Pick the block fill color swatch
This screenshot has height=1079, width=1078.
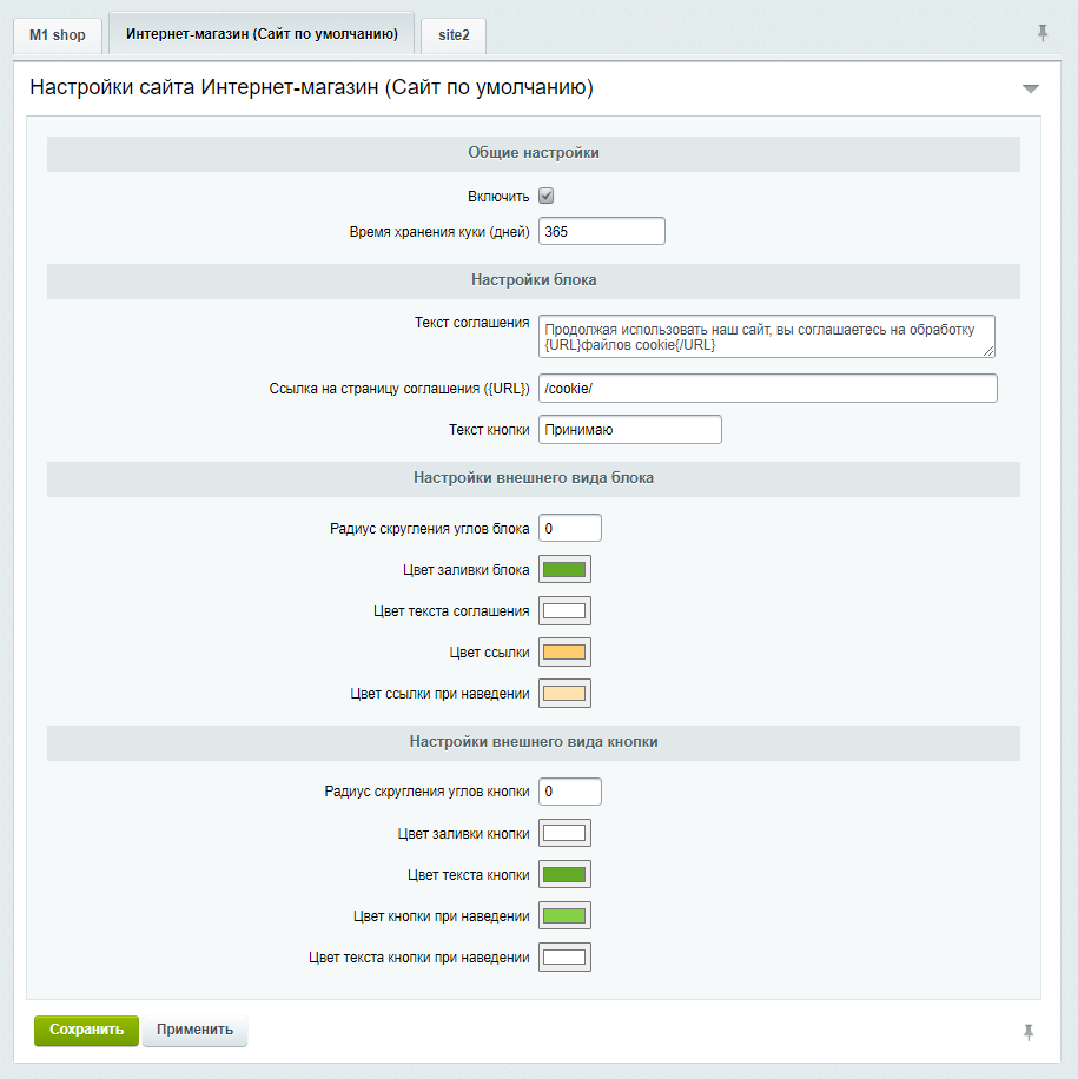[564, 569]
